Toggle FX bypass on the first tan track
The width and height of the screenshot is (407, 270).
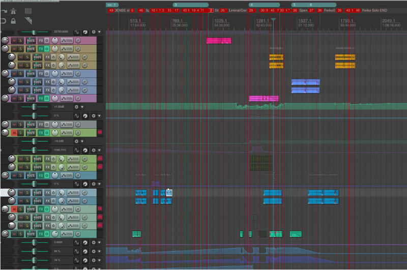coord(47,49)
